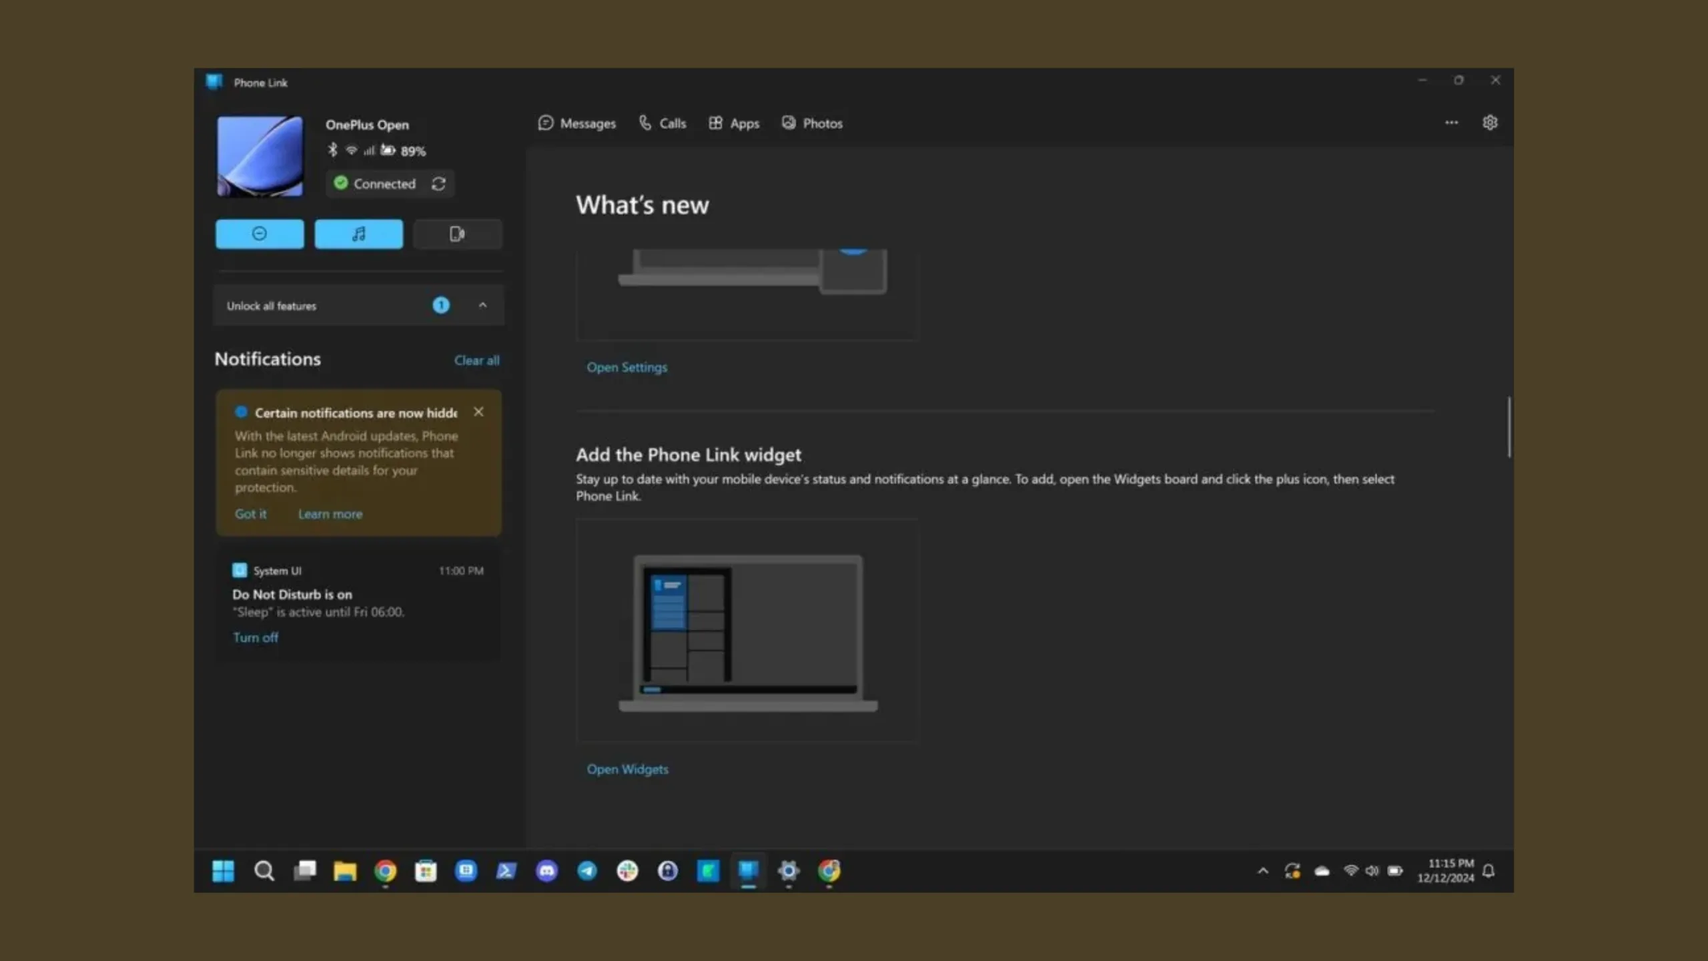Click the OnePlus Open phone thumbnail

(x=260, y=156)
